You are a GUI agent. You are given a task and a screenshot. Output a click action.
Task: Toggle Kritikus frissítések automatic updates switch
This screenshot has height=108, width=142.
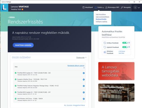click(x=125, y=43)
